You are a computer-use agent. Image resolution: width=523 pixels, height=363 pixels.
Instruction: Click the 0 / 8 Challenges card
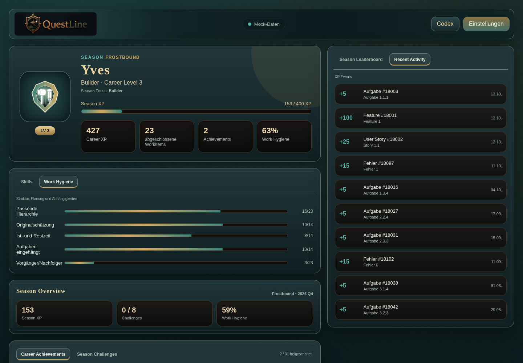(165, 314)
